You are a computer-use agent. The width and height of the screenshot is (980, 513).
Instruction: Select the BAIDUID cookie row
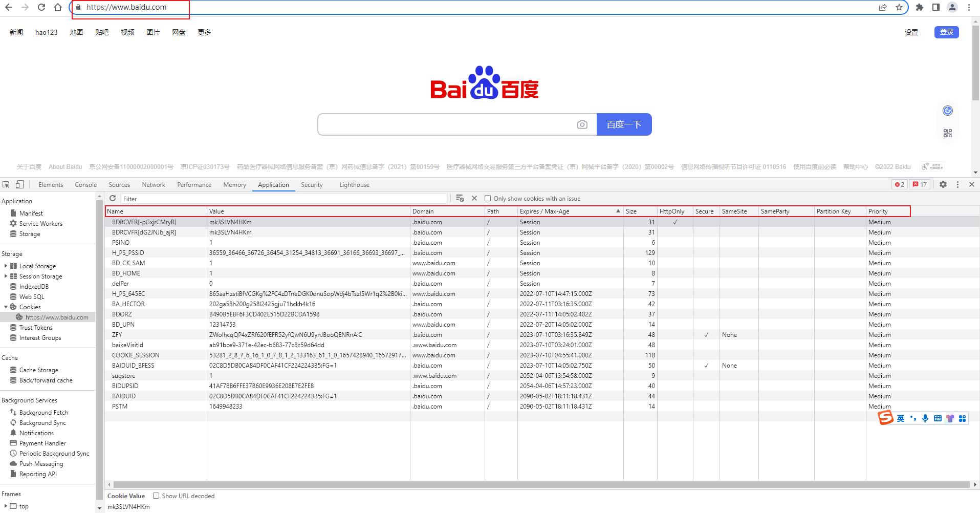tap(542, 396)
